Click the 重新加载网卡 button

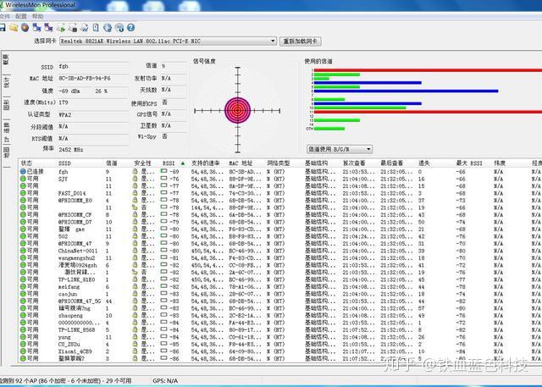[x=301, y=41]
